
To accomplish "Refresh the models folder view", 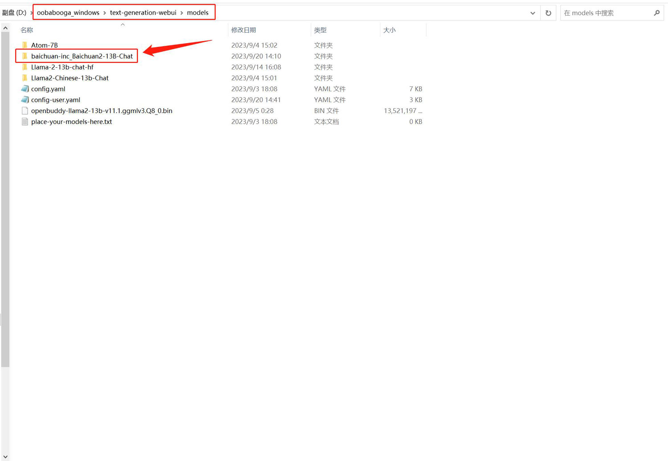I will click(x=548, y=13).
